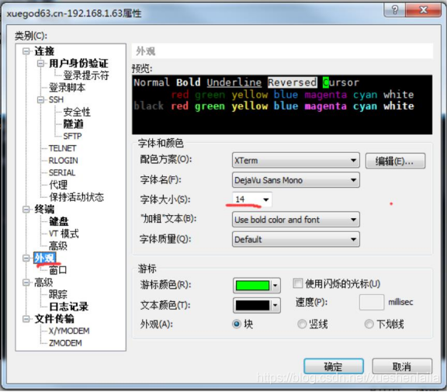Select 日志记录 in the tree
This screenshot has height=392, width=447.
(x=69, y=307)
